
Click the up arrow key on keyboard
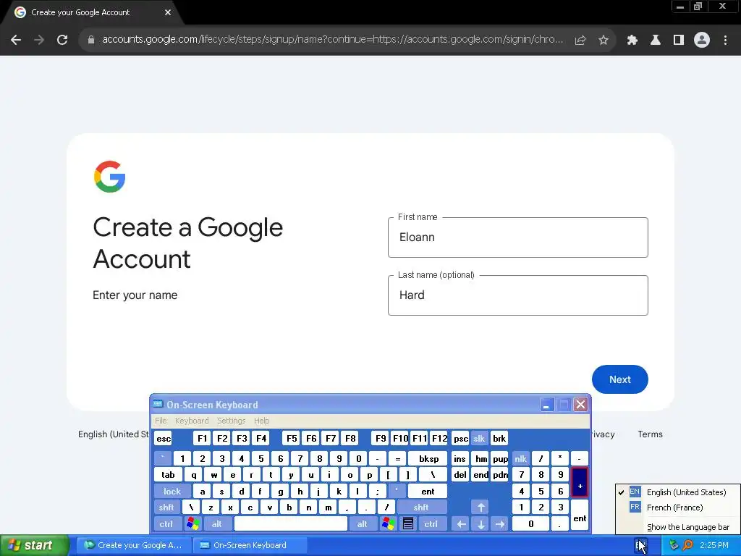click(480, 507)
